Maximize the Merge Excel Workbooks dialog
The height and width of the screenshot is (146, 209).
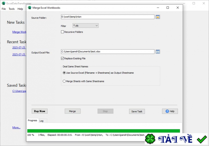(x=168, y=8)
